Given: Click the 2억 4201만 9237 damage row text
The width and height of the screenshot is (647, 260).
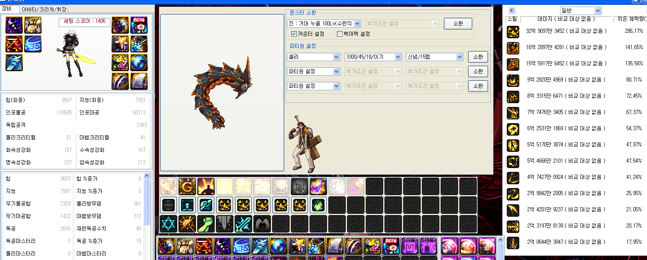Looking at the screenshot, I should pyautogui.click(x=566, y=210).
